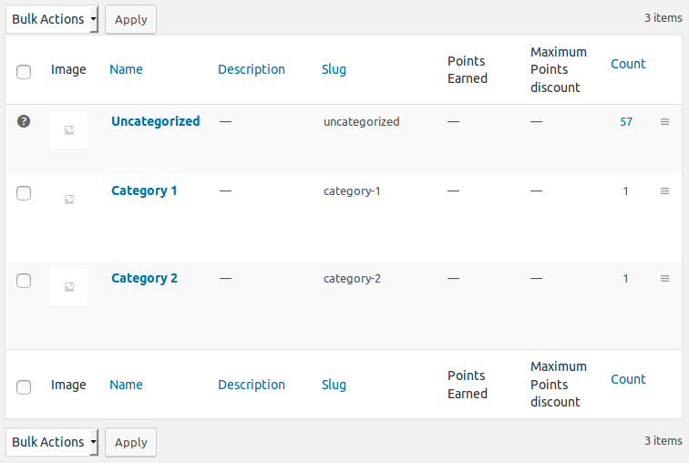Click the Category 1 row drag handle
The height and width of the screenshot is (463, 689).
point(664,190)
